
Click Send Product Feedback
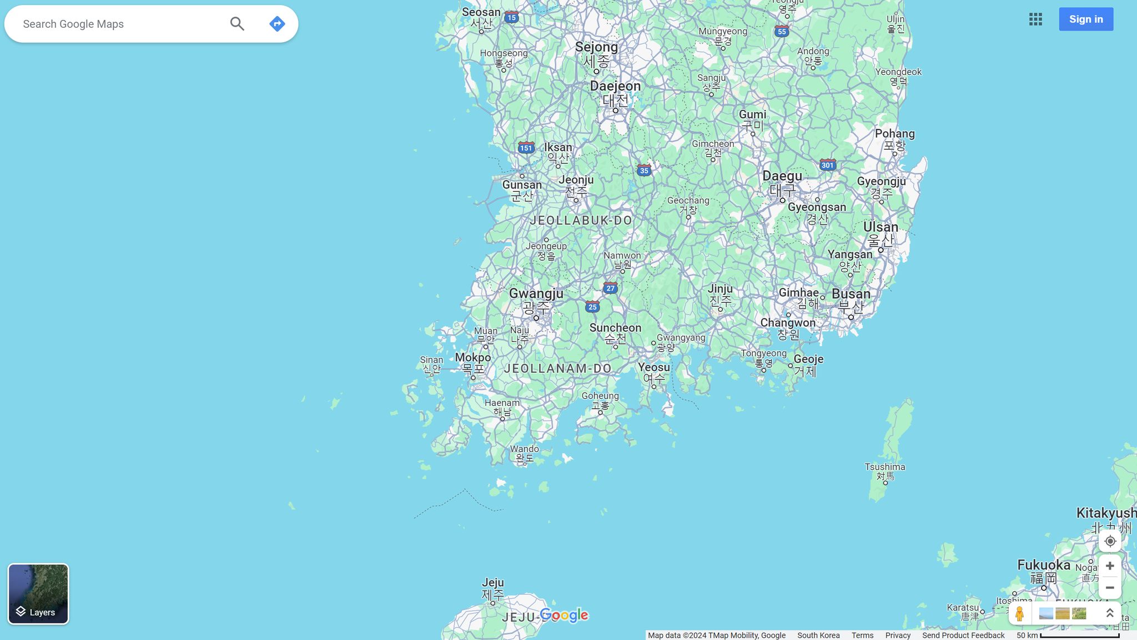tap(963, 636)
